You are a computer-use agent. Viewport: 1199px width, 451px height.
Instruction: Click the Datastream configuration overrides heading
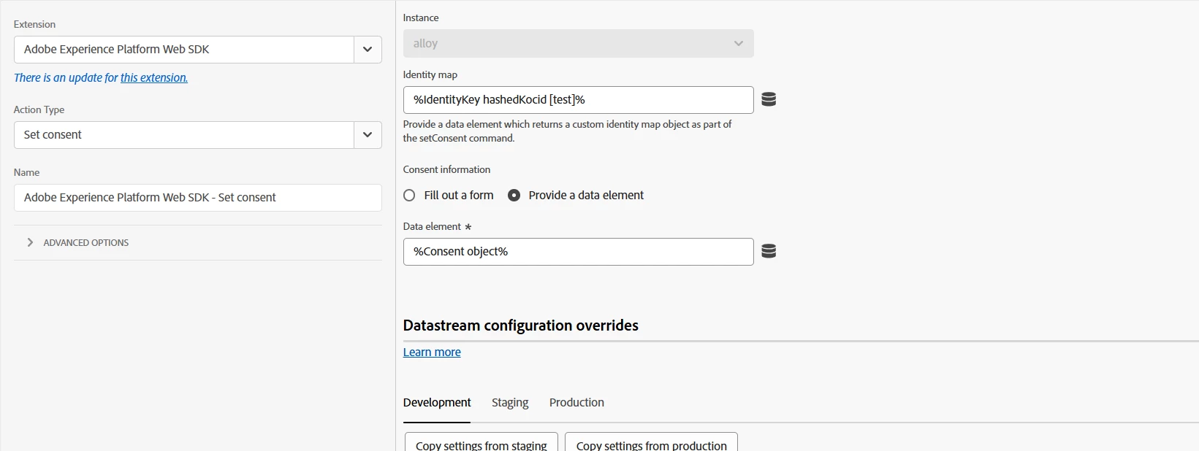pos(520,325)
